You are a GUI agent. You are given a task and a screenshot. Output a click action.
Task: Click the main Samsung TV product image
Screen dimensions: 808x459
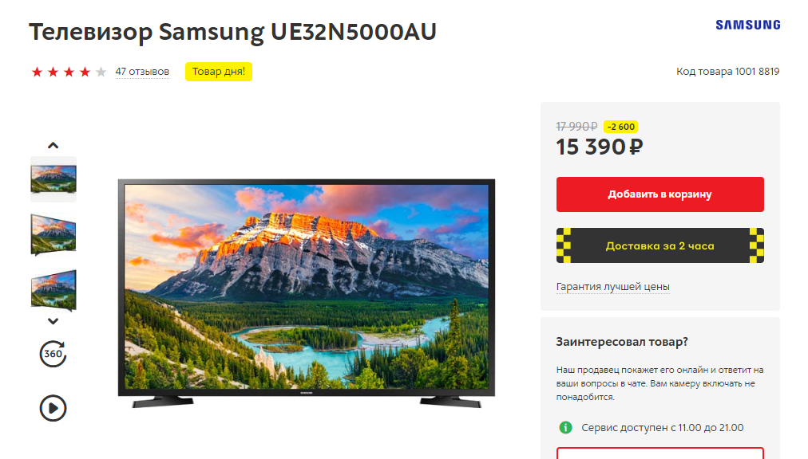point(307,293)
